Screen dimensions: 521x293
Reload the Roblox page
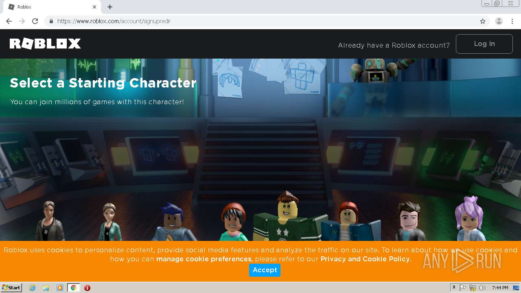coord(35,21)
